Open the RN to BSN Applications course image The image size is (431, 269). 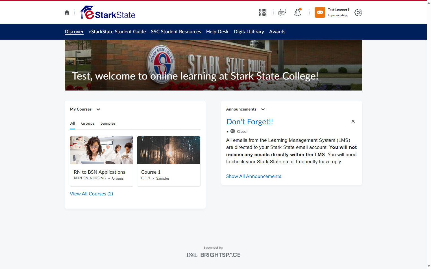tap(101, 150)
